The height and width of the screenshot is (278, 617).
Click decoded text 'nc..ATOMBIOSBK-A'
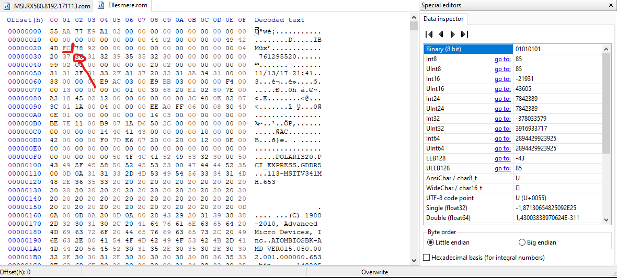[288, 240]
